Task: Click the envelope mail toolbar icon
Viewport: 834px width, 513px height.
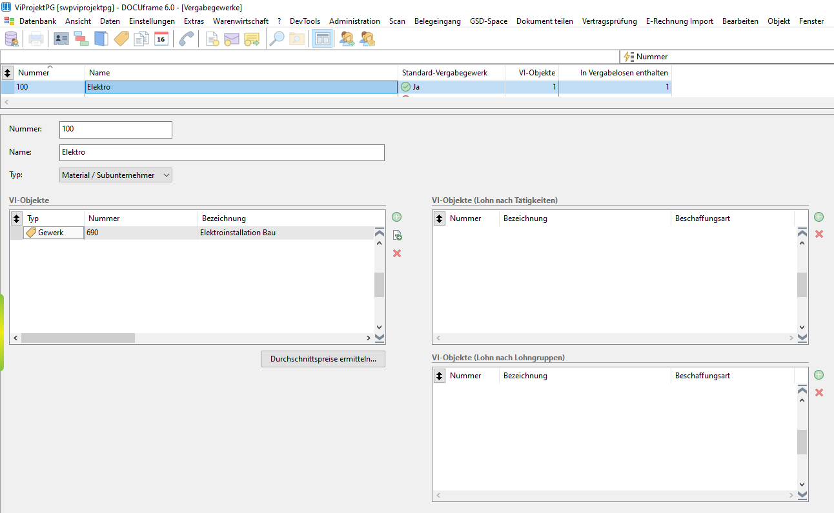Action: click(x=232, y=39)
